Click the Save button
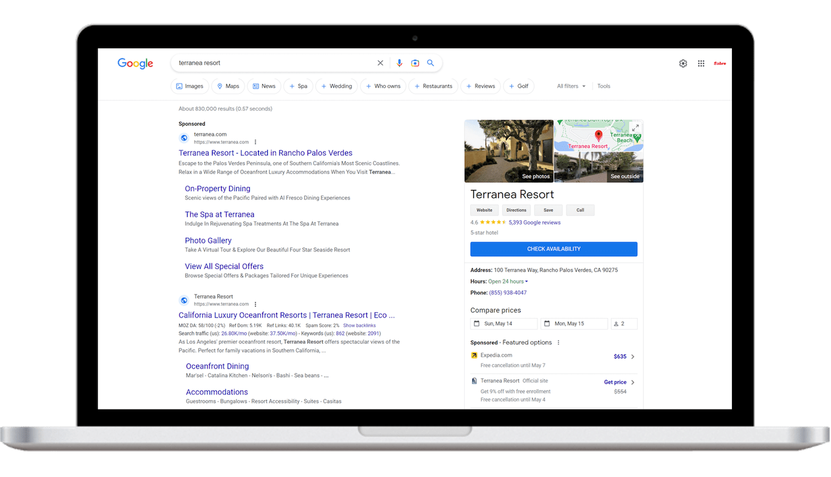Image resolution: width=831 pixels, height=477 pixels. 548,210
